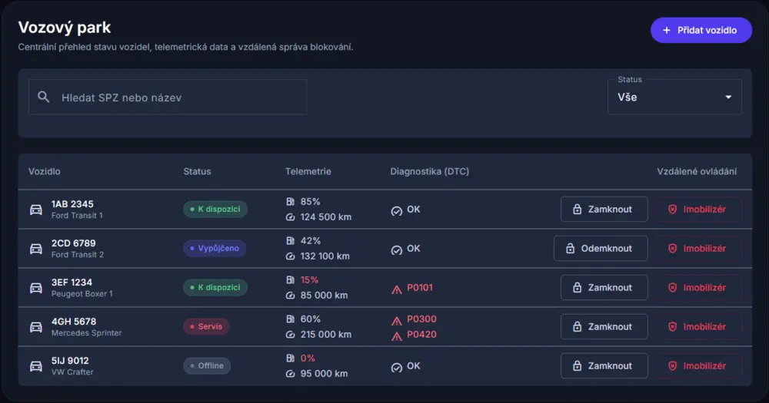Click warning triangle next to P0101
769x403 pixels.
[x=397, y=289]
